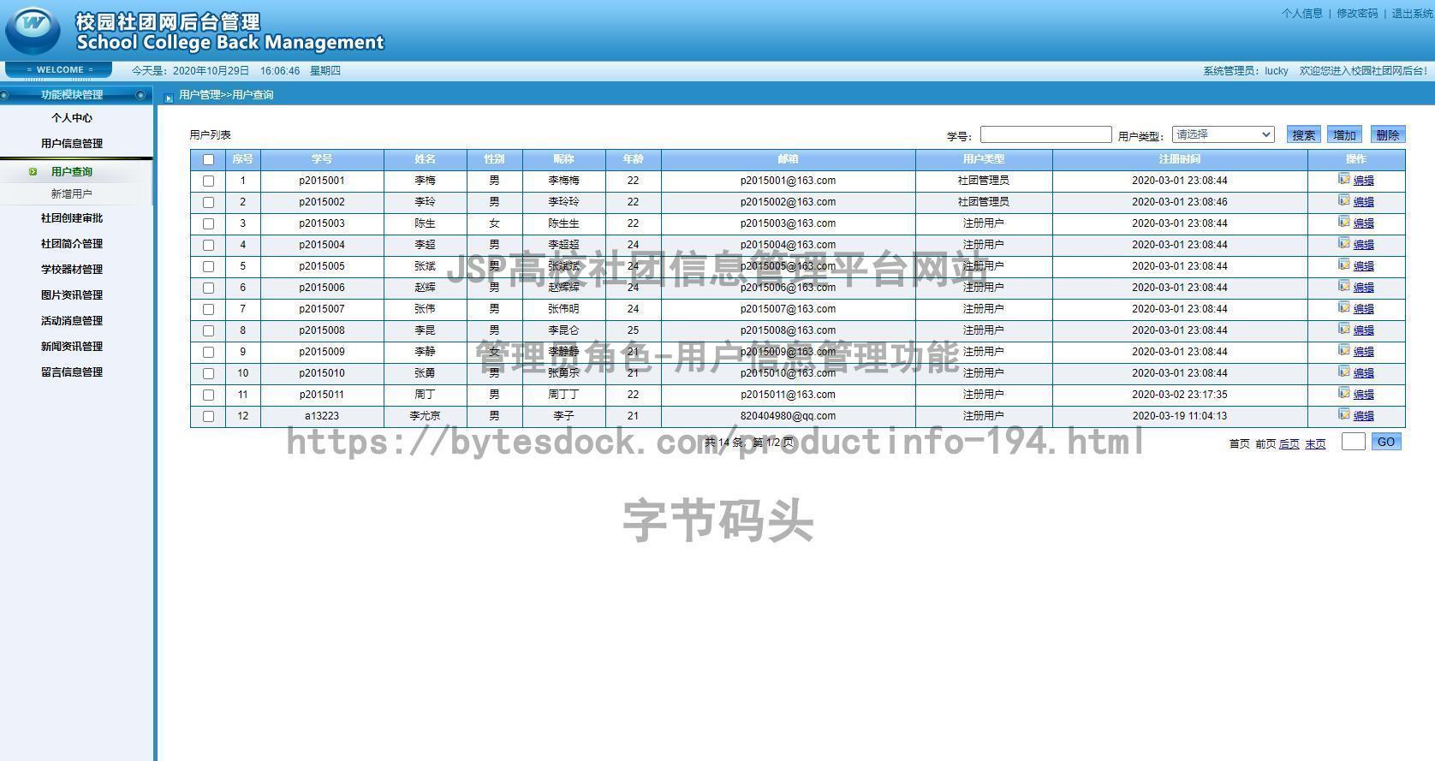This screenshot has width=1435, height=761.
Task: Expand 社团简介管理 menu section
Action: coord(72,244)
